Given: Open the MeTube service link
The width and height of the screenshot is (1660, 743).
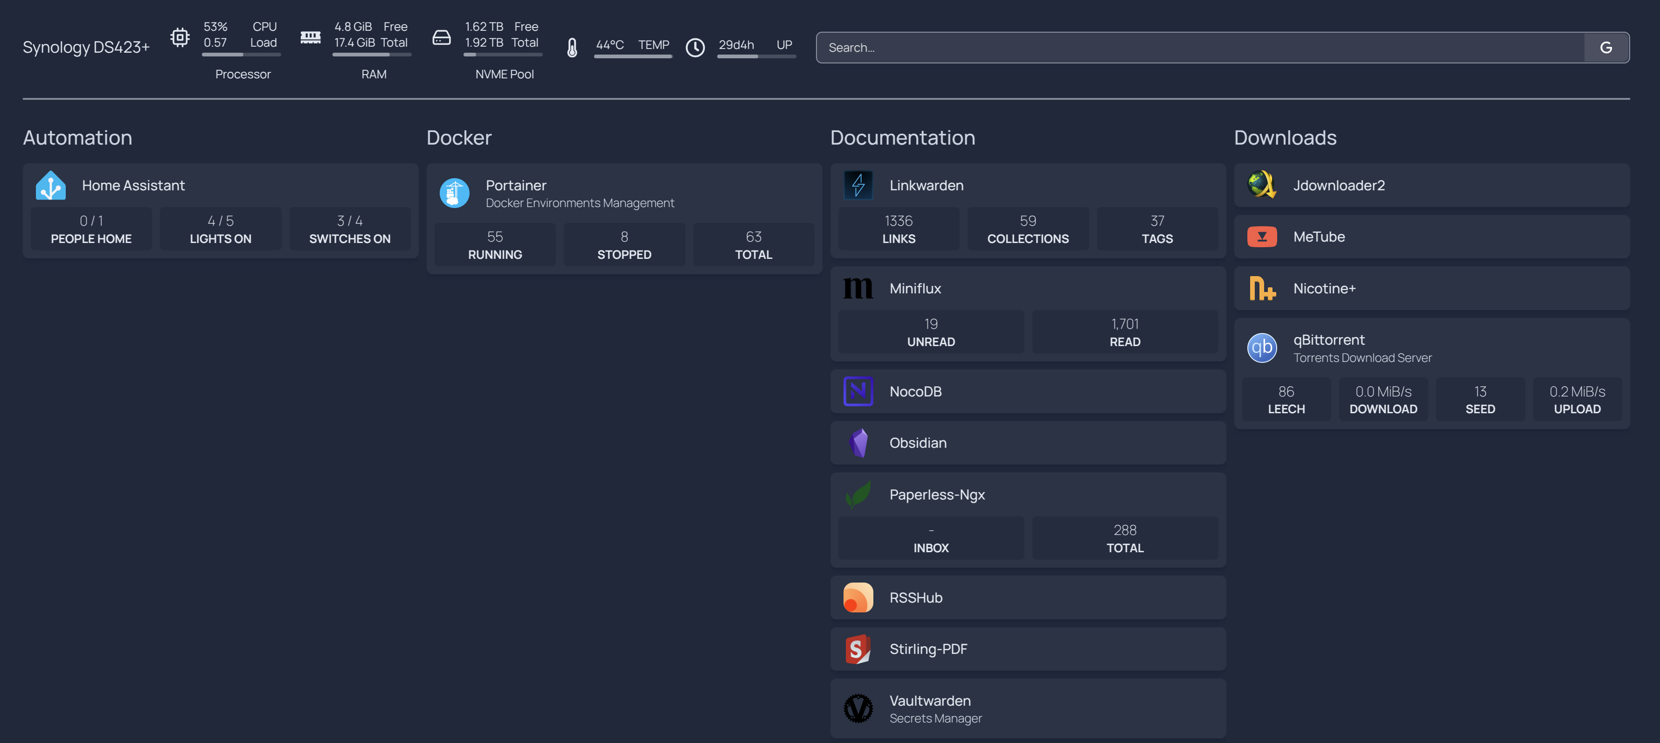Looking at the screenshot, I should pyautogui.click(x=1319, y=237).
